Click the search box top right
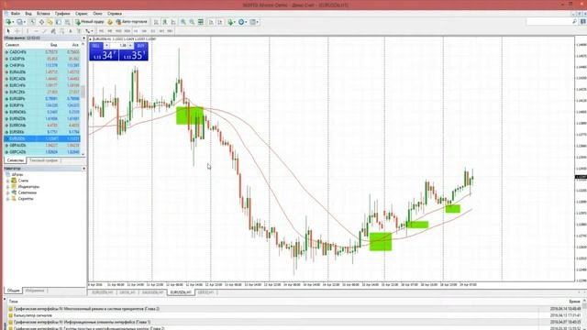 pyautogui.click(x=551, y=22)
